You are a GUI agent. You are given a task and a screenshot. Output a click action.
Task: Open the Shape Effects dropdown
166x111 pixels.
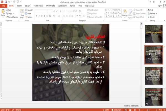pyautogui.click(x=139, y=17)
